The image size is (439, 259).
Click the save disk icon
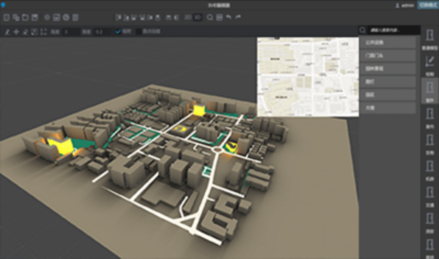35,18
